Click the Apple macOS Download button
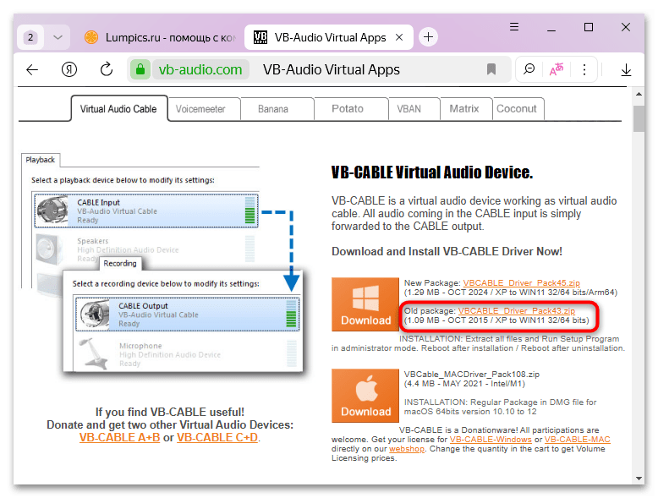The width and height of the screenshot is (658, 498). pyautogui.click(x=365, y=396)
